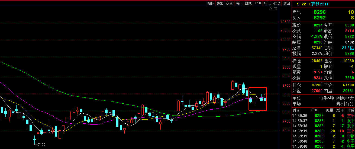The height and width of the screenshot is (149, 355).
Task: Click the 7102 low price marker
Action: (41, 145)
